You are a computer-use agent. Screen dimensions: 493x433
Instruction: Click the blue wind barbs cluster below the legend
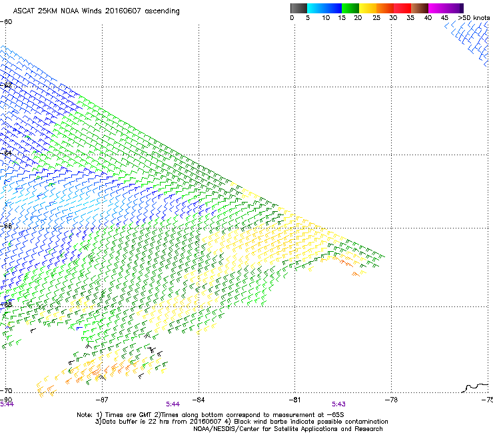[x=468, y=42]
